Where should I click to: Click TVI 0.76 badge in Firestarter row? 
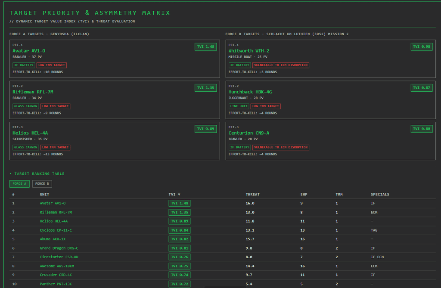pos(180,257)
